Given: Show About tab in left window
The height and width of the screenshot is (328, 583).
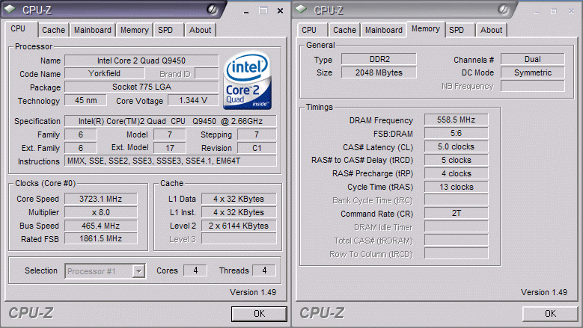Looking at the screenshot, I should pyautogui.click(x=200, y=30).
